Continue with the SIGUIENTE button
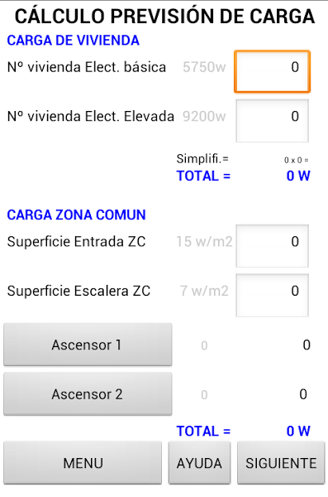328x497 pixels. click(x=281, y=463)
